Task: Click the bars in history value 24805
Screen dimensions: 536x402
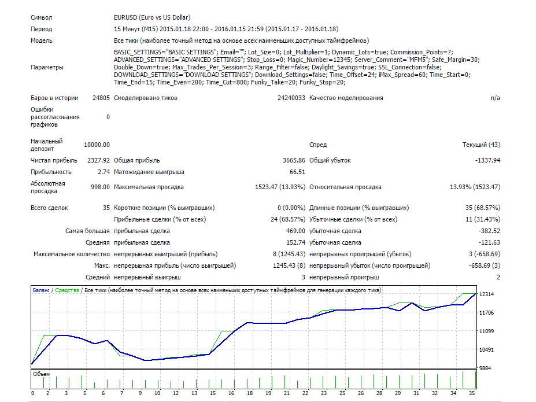Action: click(x=101, y=98)
